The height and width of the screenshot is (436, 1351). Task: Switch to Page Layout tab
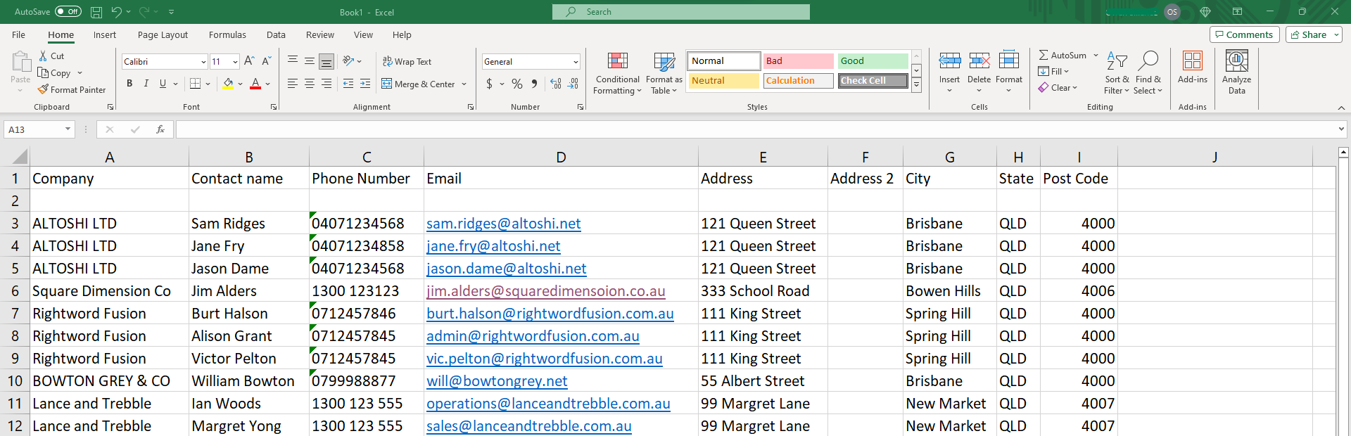163,34
